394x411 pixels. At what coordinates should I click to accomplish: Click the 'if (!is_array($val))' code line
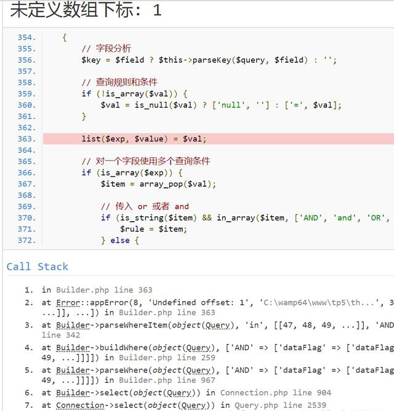134,94
